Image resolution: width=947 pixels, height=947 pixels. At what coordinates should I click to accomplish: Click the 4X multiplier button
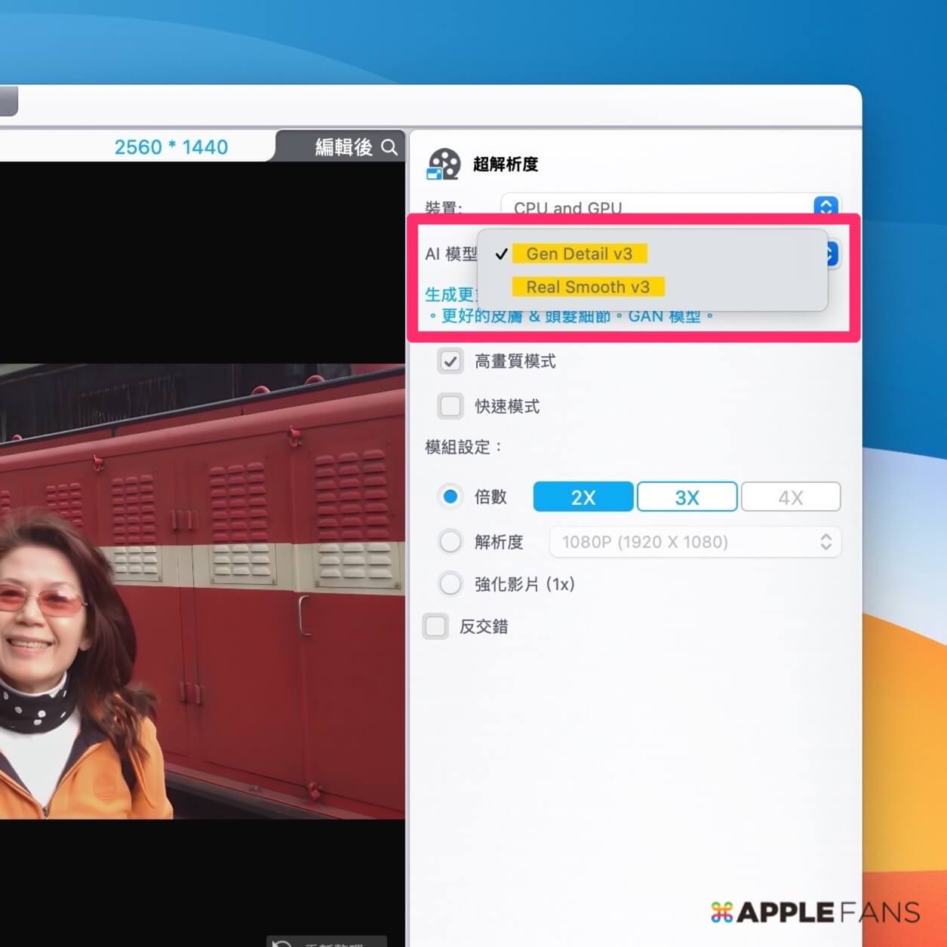click(790, 497)
